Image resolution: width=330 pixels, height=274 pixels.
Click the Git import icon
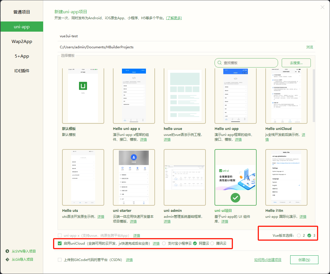tap(7, 260)
